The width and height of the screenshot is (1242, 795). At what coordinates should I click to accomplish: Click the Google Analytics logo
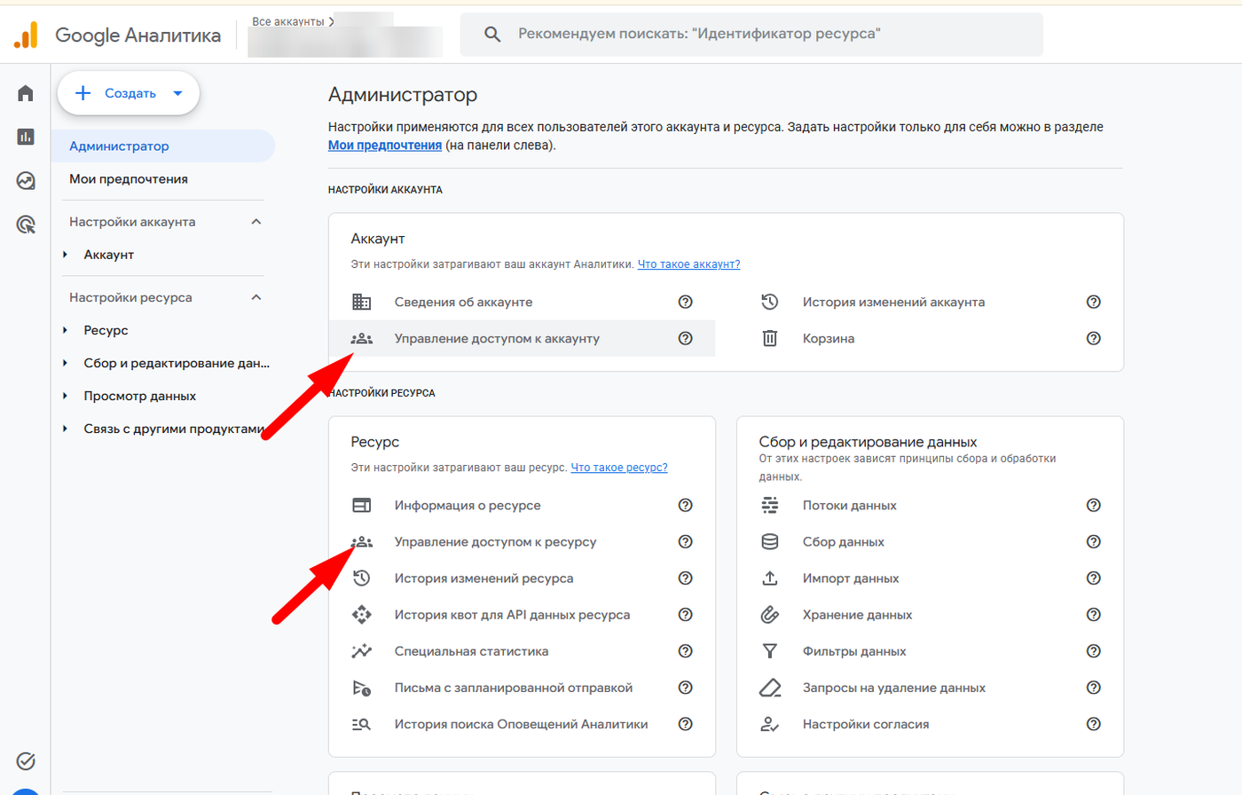26,35
